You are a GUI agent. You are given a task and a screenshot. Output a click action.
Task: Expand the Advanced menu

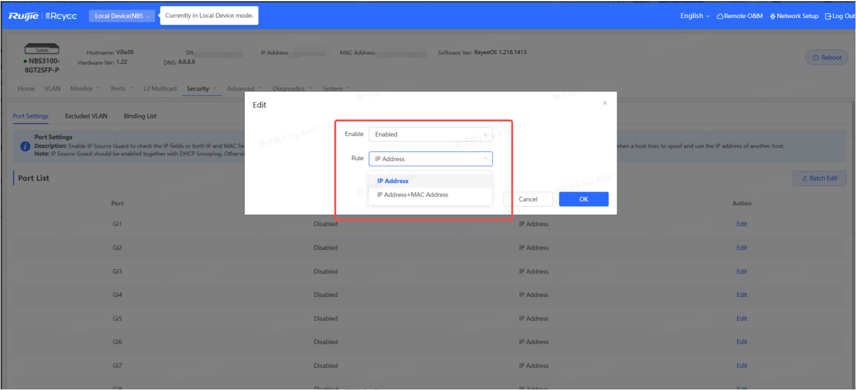(x=245, y=88)
